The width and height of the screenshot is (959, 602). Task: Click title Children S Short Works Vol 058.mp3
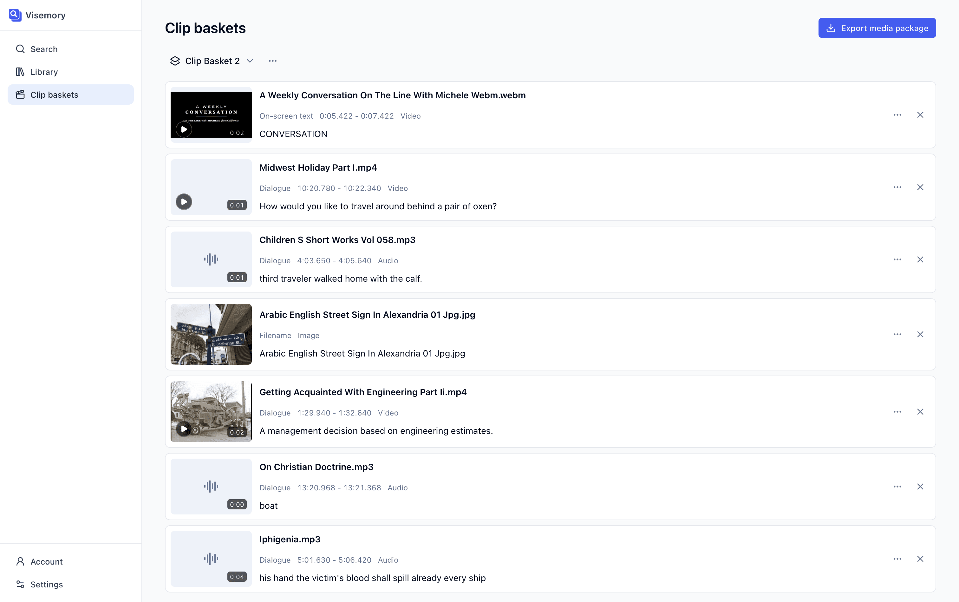click(337, 240)
